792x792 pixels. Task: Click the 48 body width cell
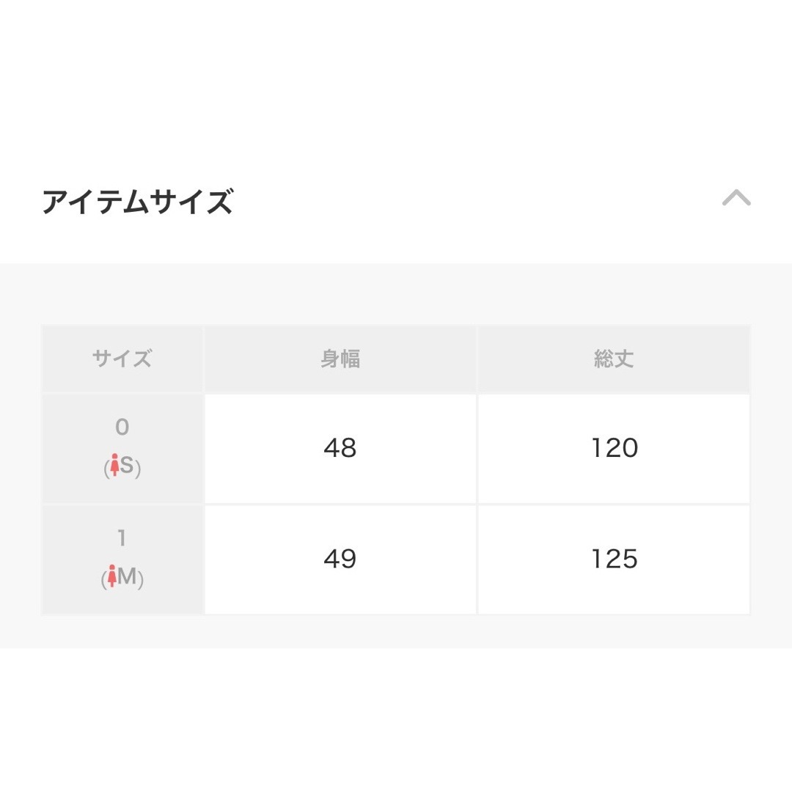[340, 449]
